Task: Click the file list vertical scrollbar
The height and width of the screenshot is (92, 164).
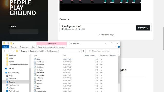Action: click(x=119, y=70)
